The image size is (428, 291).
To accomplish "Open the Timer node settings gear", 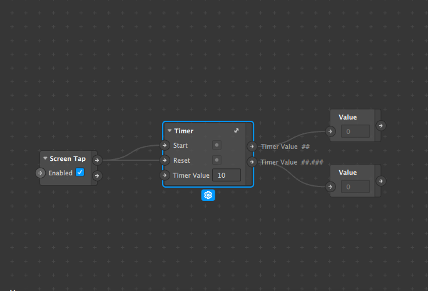I will coord(208,195).
